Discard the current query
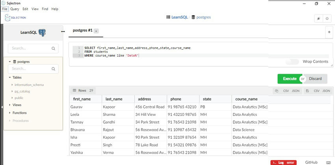The height and width of the screenshot is (165, 335). 315,79
